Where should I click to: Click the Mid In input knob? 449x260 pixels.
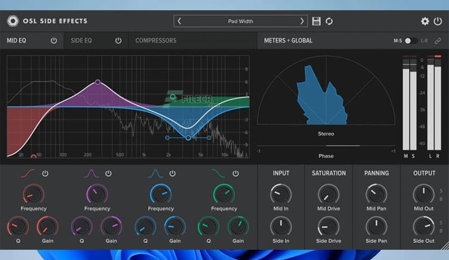pyautogui.click(x=281, y=194)
